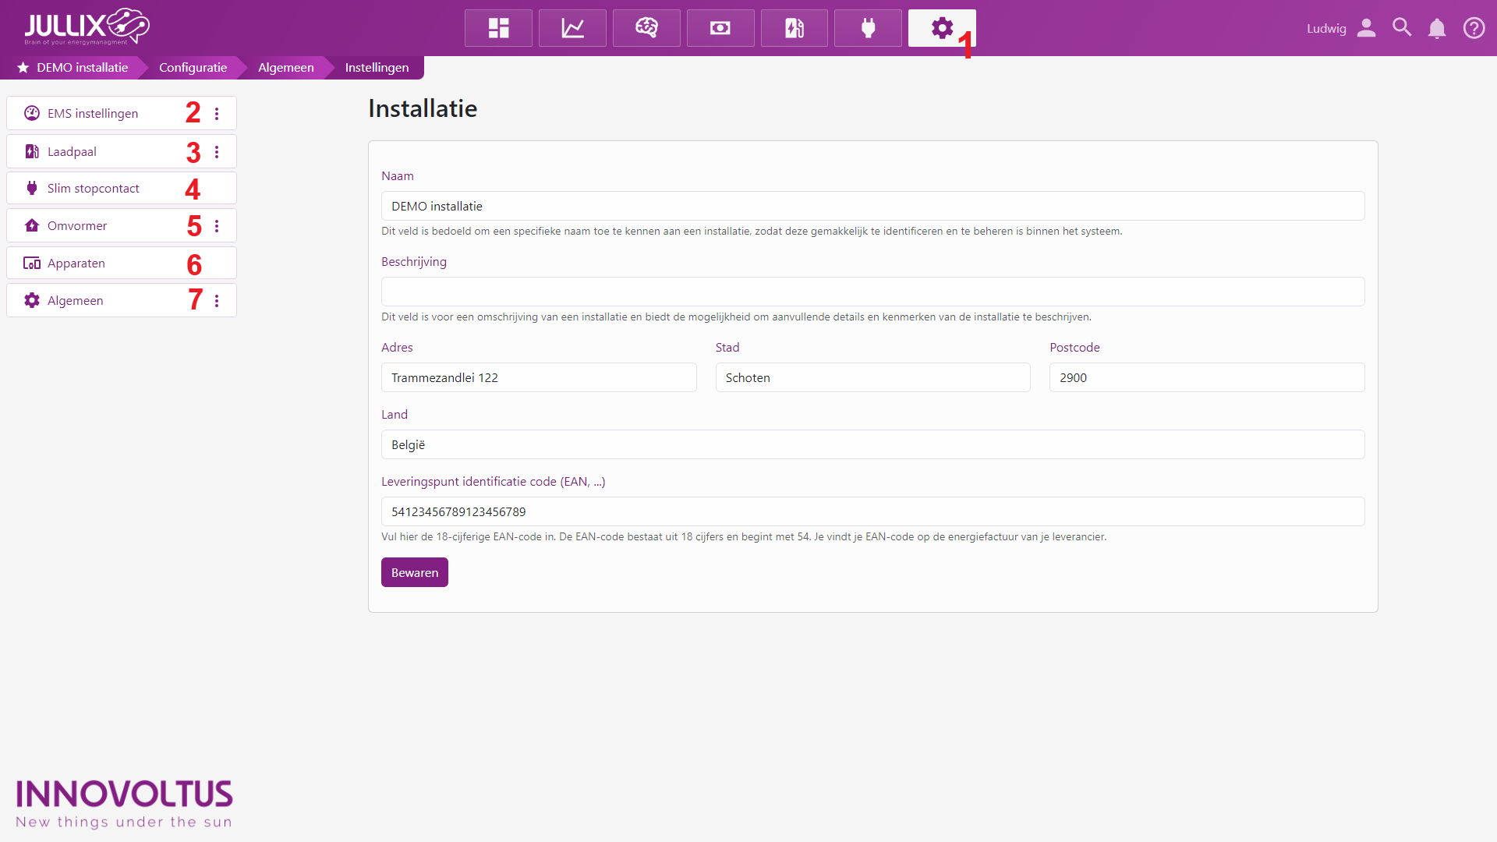The width and height of the screenshot is (1497, 842).
Task: Open the smart plug icon in toolbar
Action: click(868, 28)
